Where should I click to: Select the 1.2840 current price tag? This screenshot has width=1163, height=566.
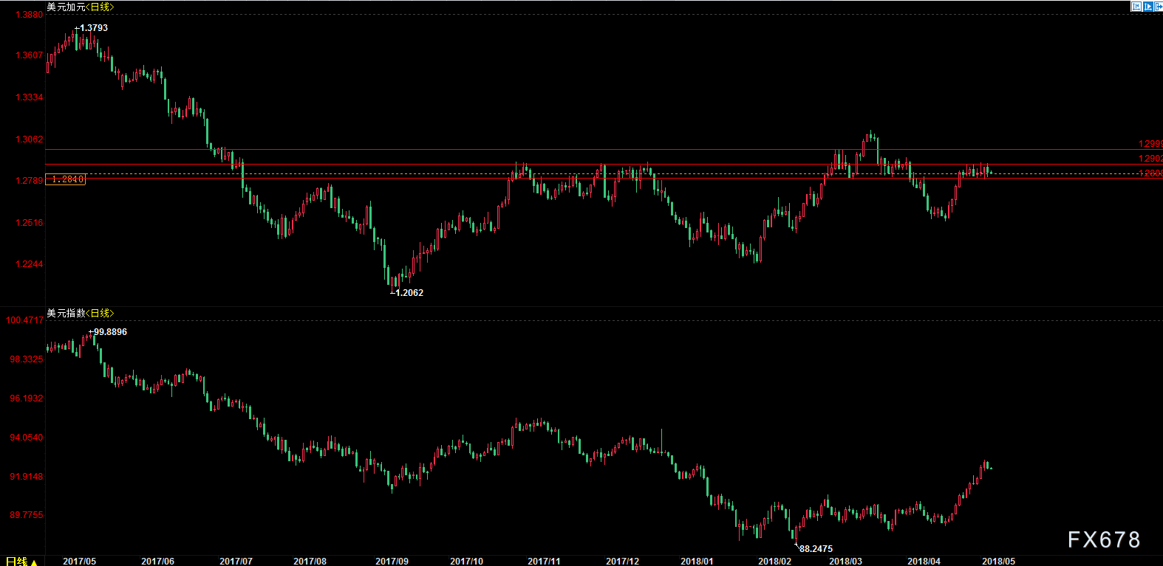pos(66,179)
